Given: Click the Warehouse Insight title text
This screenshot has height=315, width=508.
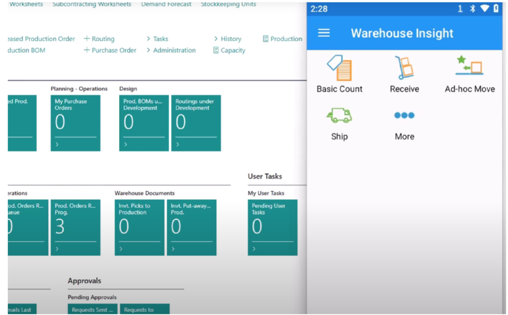Looking at the screenshot, I should [x=402, y=33].
